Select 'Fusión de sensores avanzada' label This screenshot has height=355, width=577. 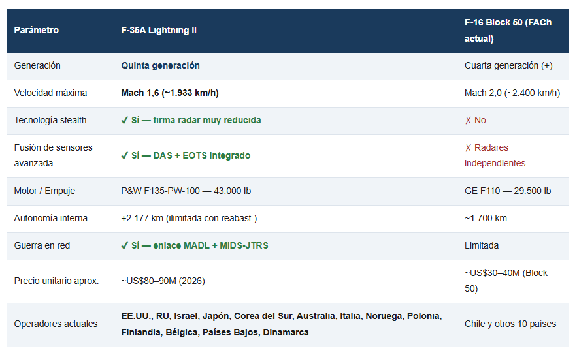coord(54,155)
